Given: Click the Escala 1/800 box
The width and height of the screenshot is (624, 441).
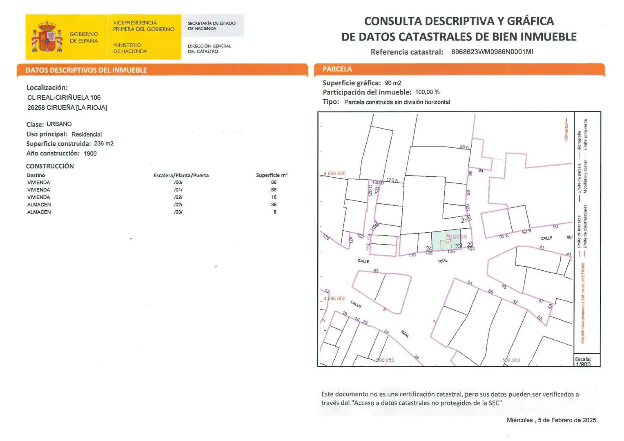Looking at the screenshot, I should (x=587, y=360).
